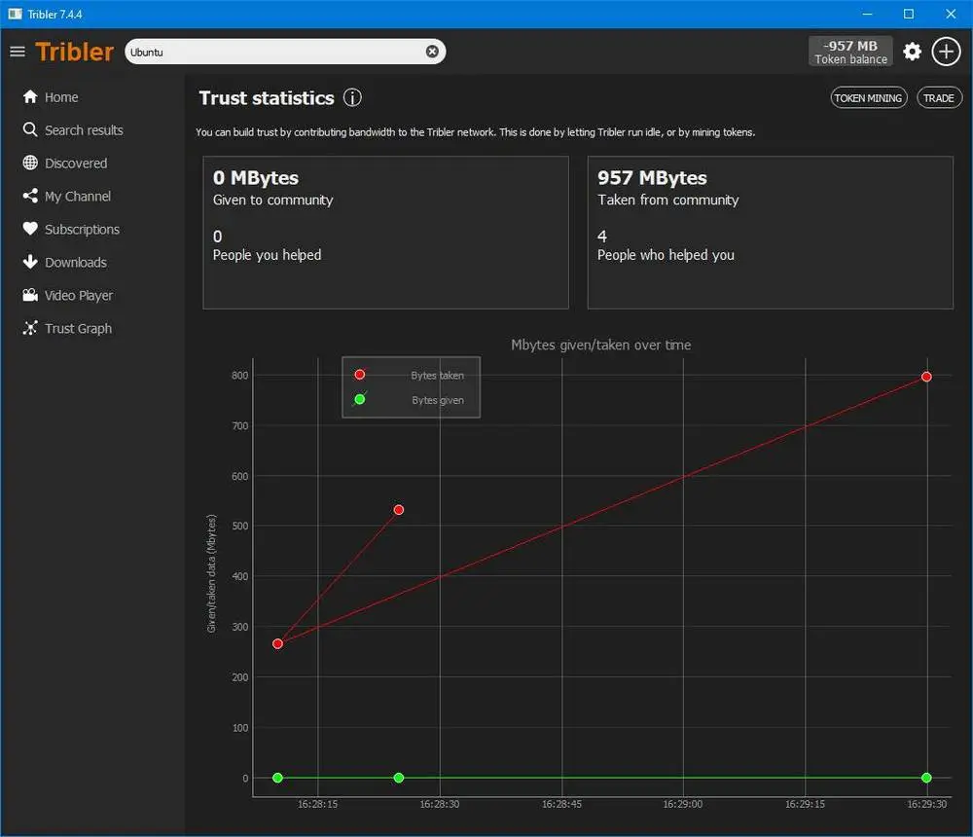The width and height of the screenshot is (973, 837).
Task: Click the Discovered globe icon
Action: (x=30, y=163)
